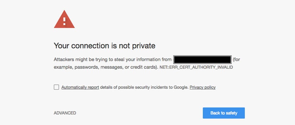Screen dimensions: 295x125
Task: Click the word Google in report line
Action: tap(181, 87)
